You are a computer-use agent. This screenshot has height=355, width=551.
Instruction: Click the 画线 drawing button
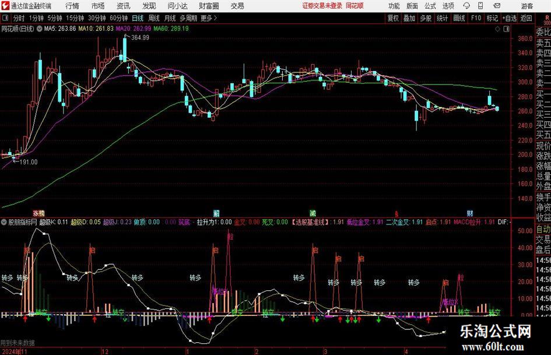(x=459, y=18)
